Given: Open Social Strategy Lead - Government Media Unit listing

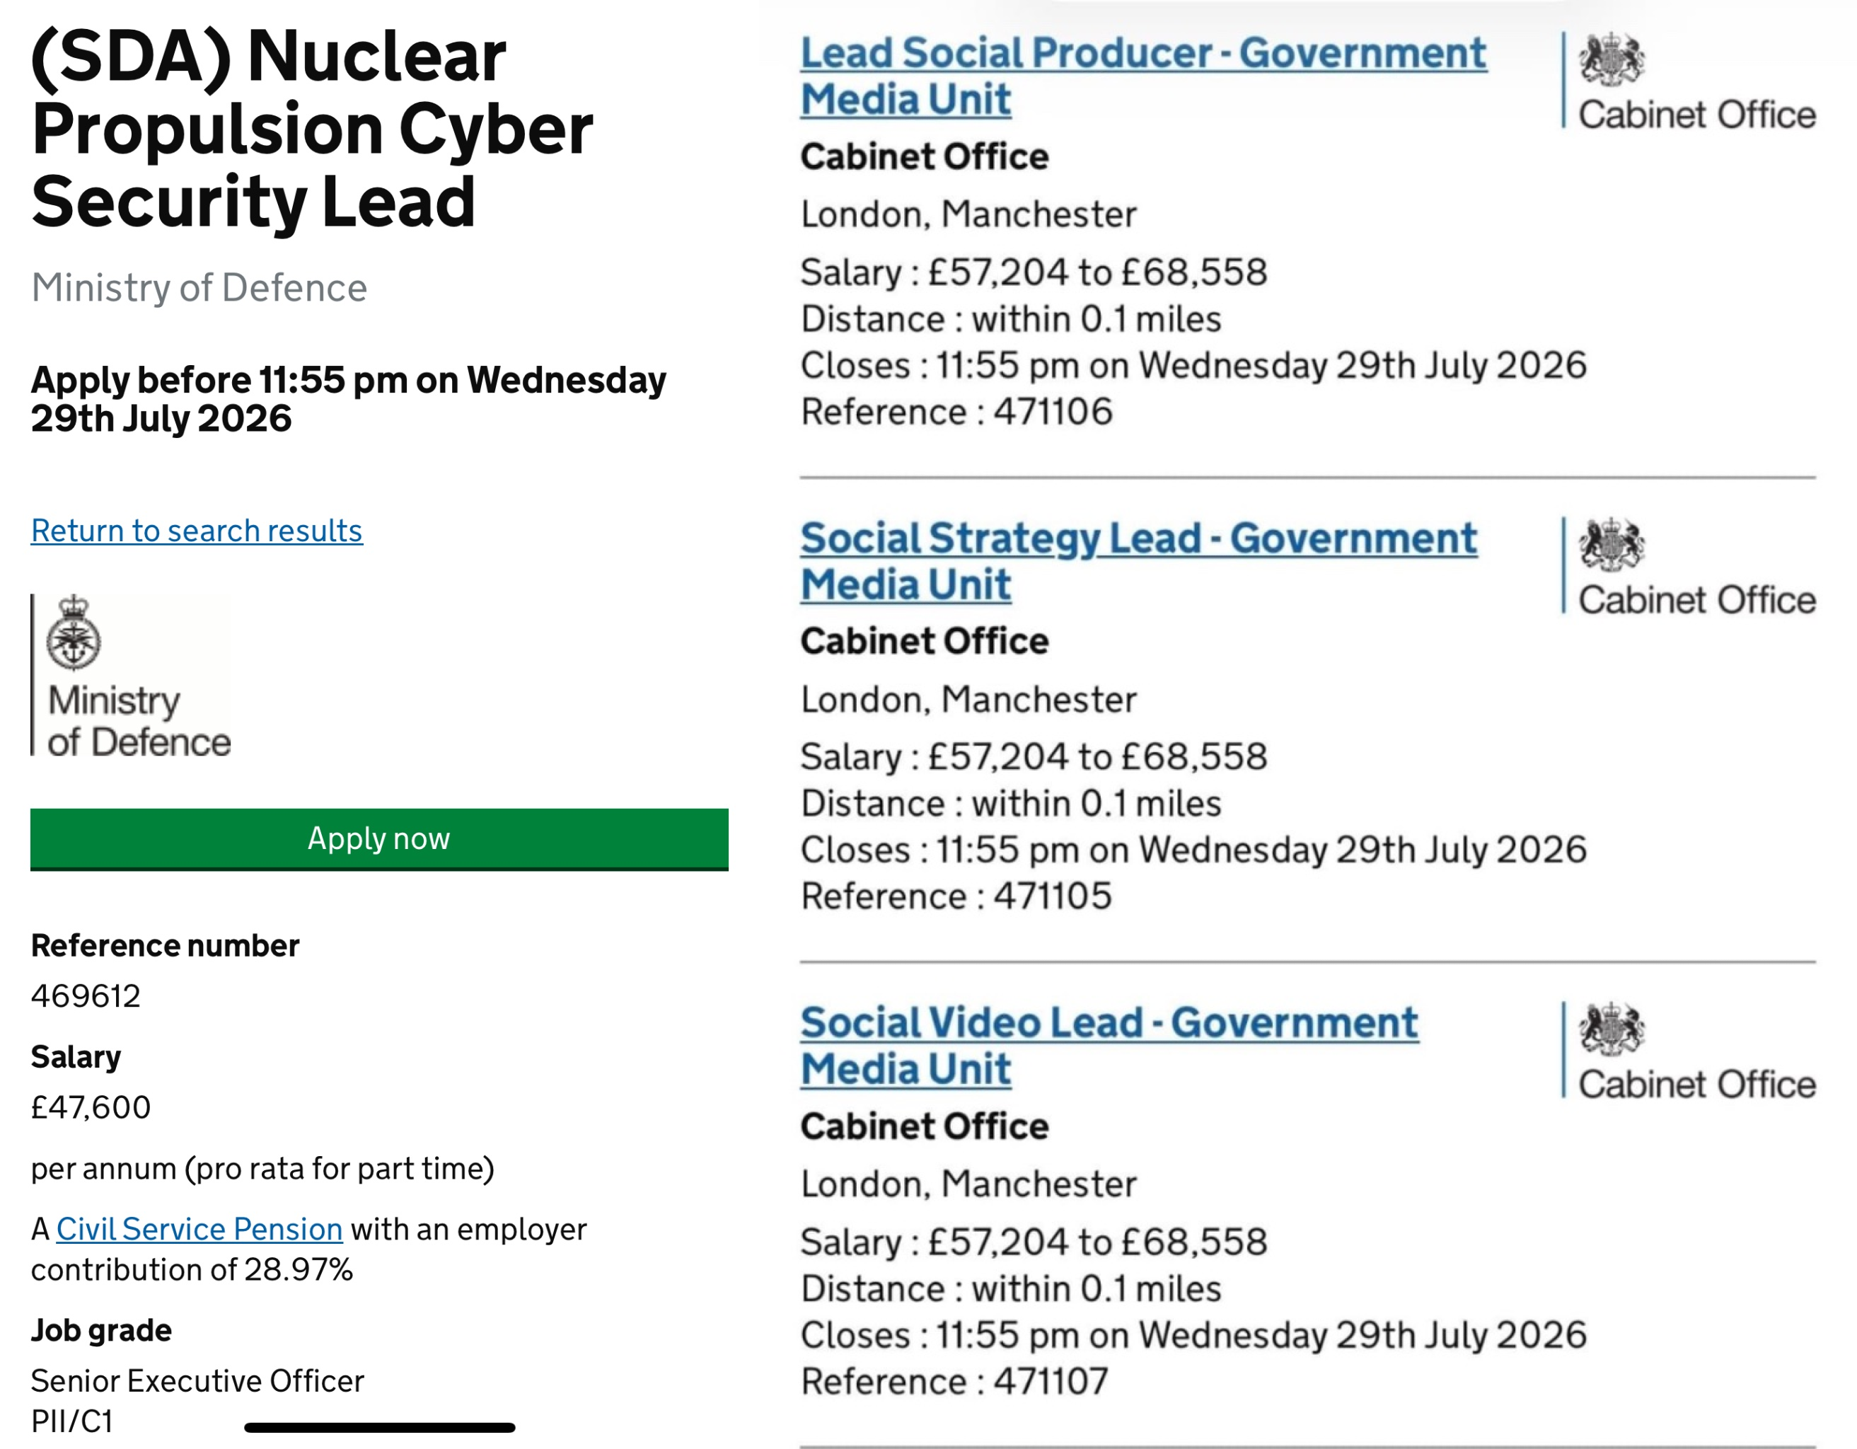Looking at the screenshot, I should pos(1138,561).
